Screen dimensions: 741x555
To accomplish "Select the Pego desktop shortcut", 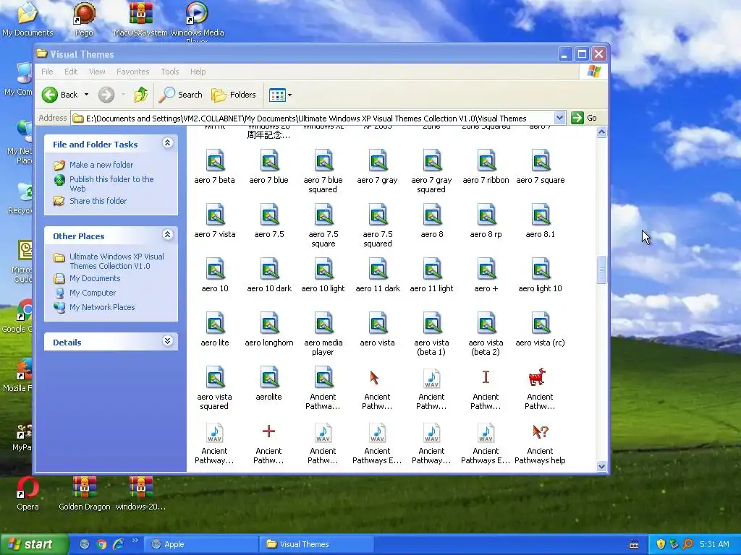I will pos(84,20).
